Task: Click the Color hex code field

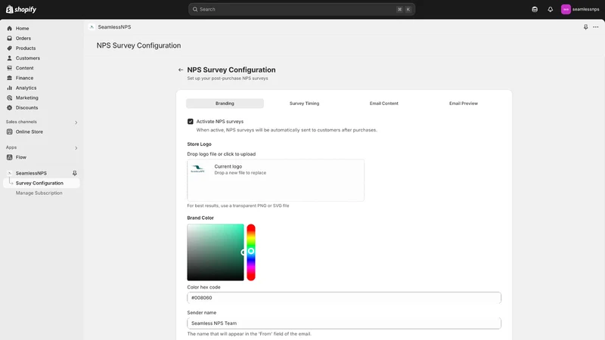Action: 344,298
